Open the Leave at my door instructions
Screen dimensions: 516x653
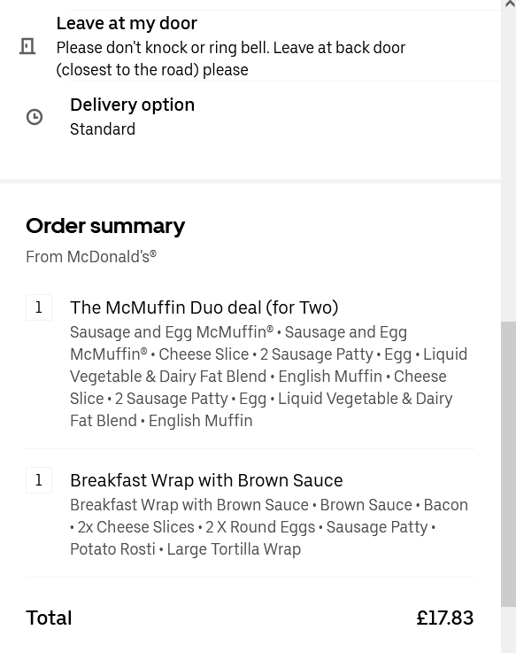(250, 46)
